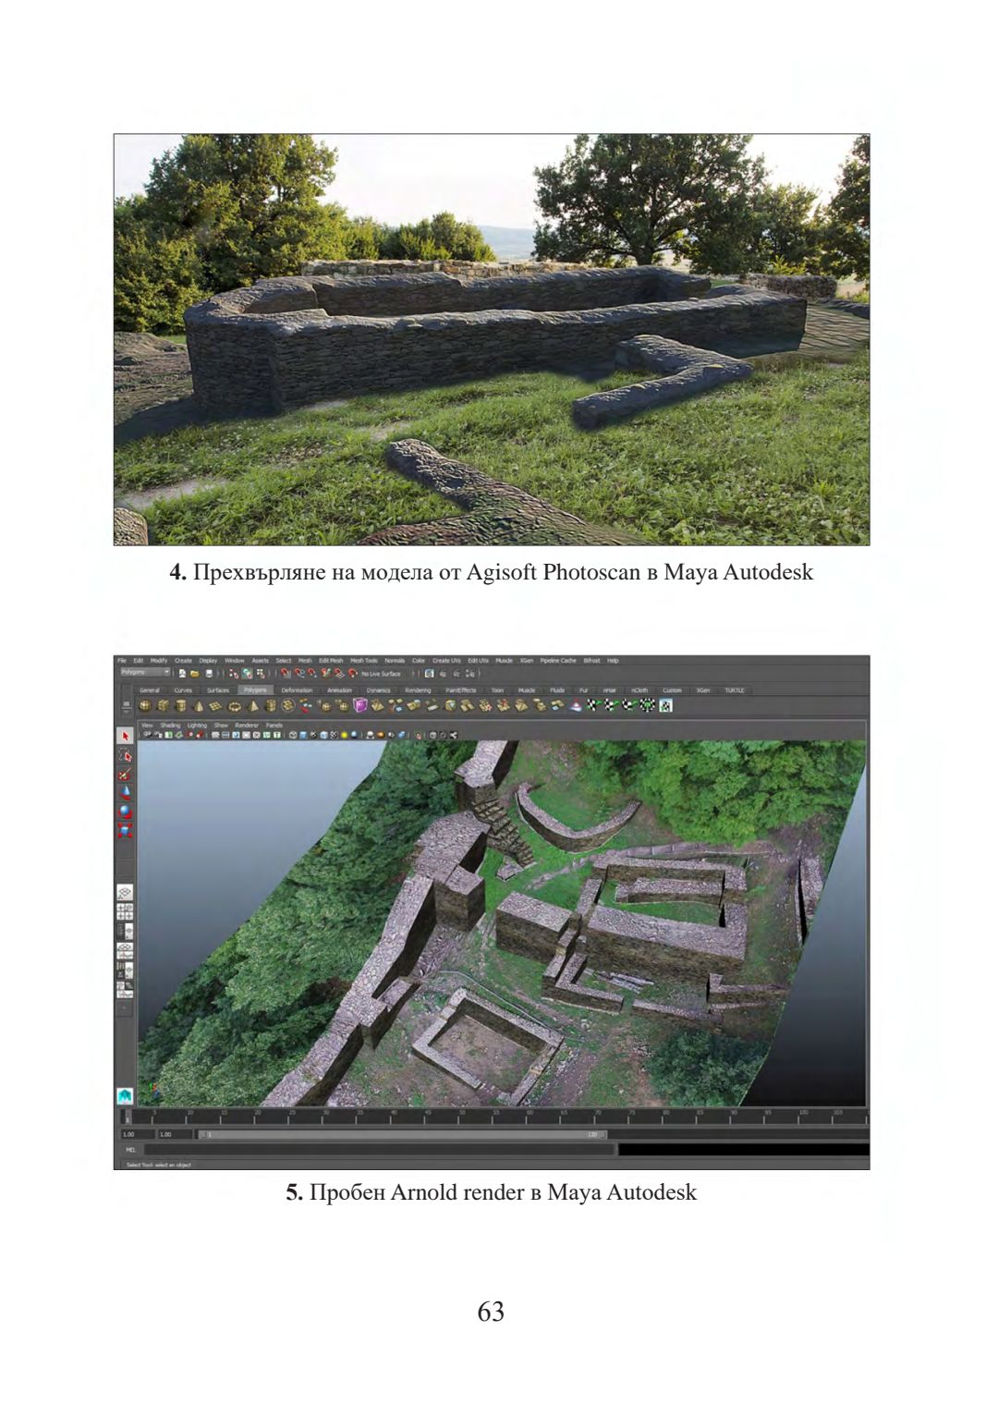
Task: Create a polygon sphere from shelf
Action: 145,706
